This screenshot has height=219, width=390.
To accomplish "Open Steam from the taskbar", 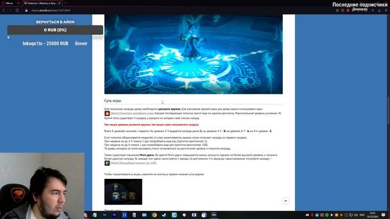I will click(164, 215).
